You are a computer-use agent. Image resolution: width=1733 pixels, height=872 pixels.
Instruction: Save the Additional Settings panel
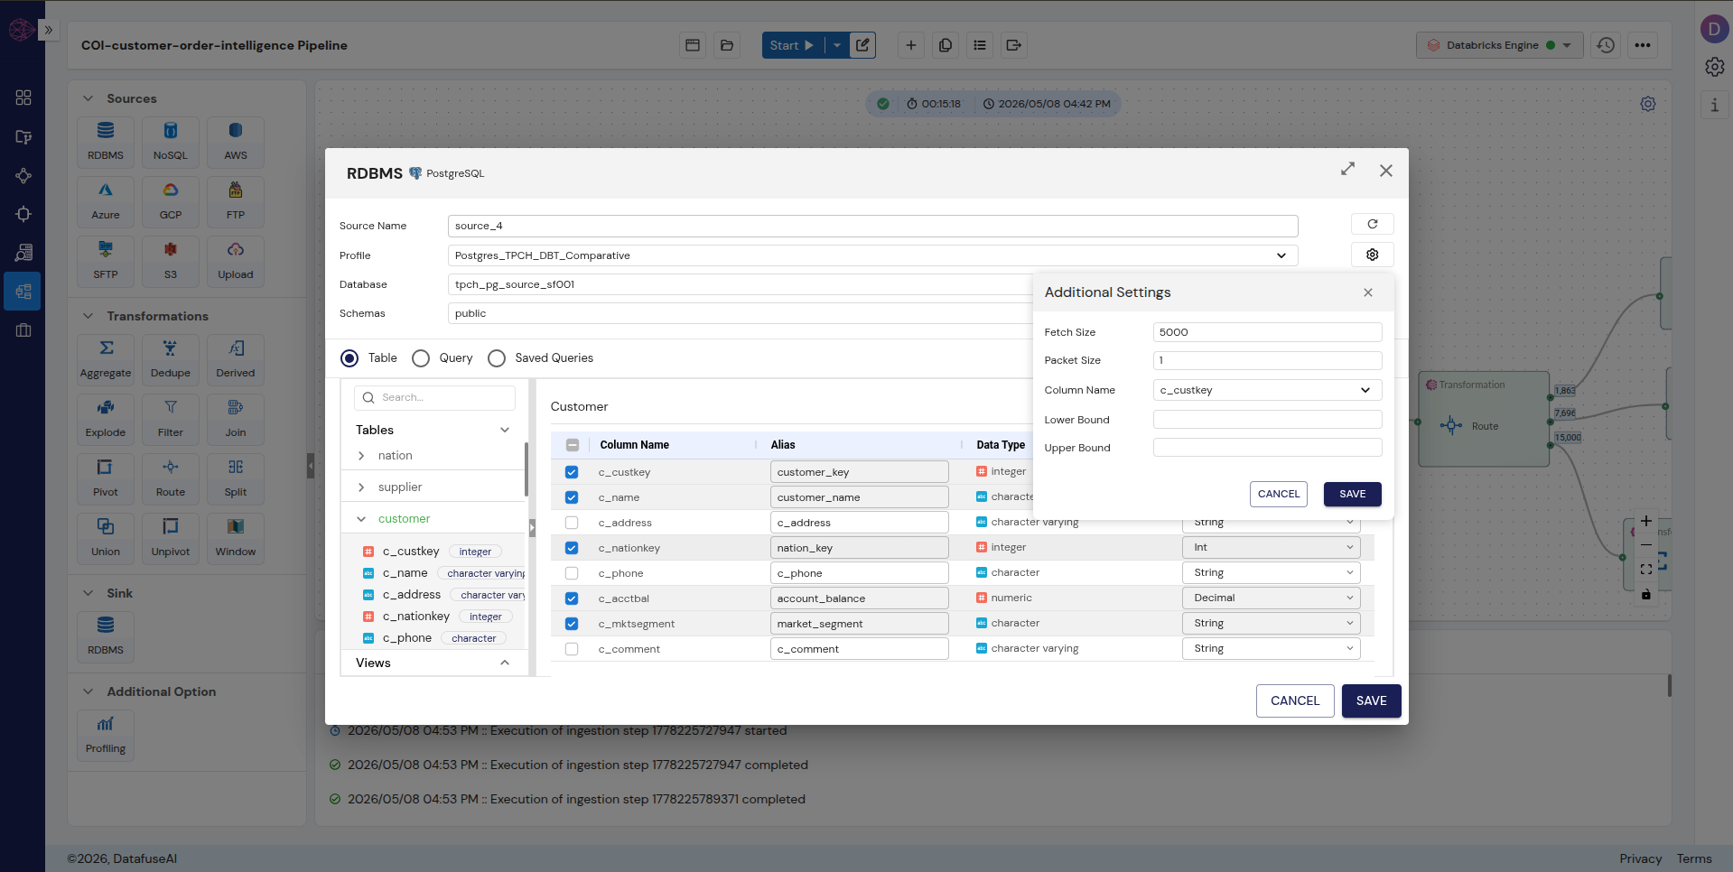[x=1352, y=494]
